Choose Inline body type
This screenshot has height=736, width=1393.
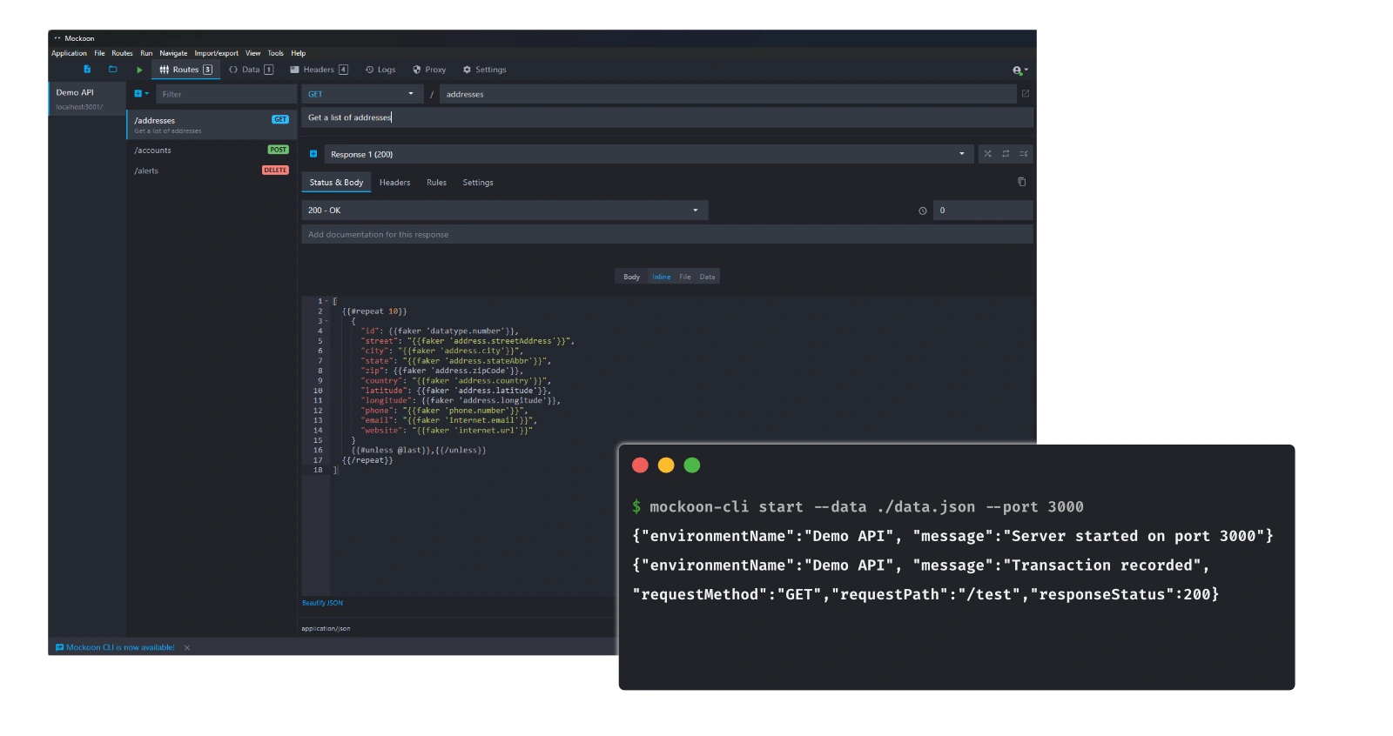tap(662, 277)
